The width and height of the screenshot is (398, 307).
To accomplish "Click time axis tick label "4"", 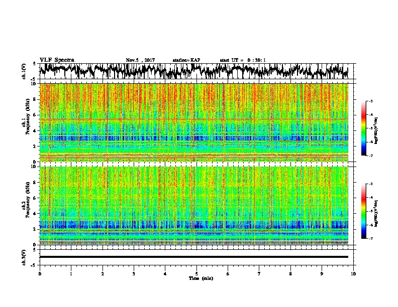I will click(165, 274).
